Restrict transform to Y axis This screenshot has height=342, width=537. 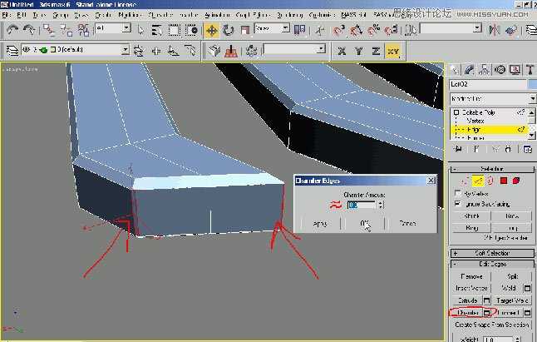click(x=358, y=51)
